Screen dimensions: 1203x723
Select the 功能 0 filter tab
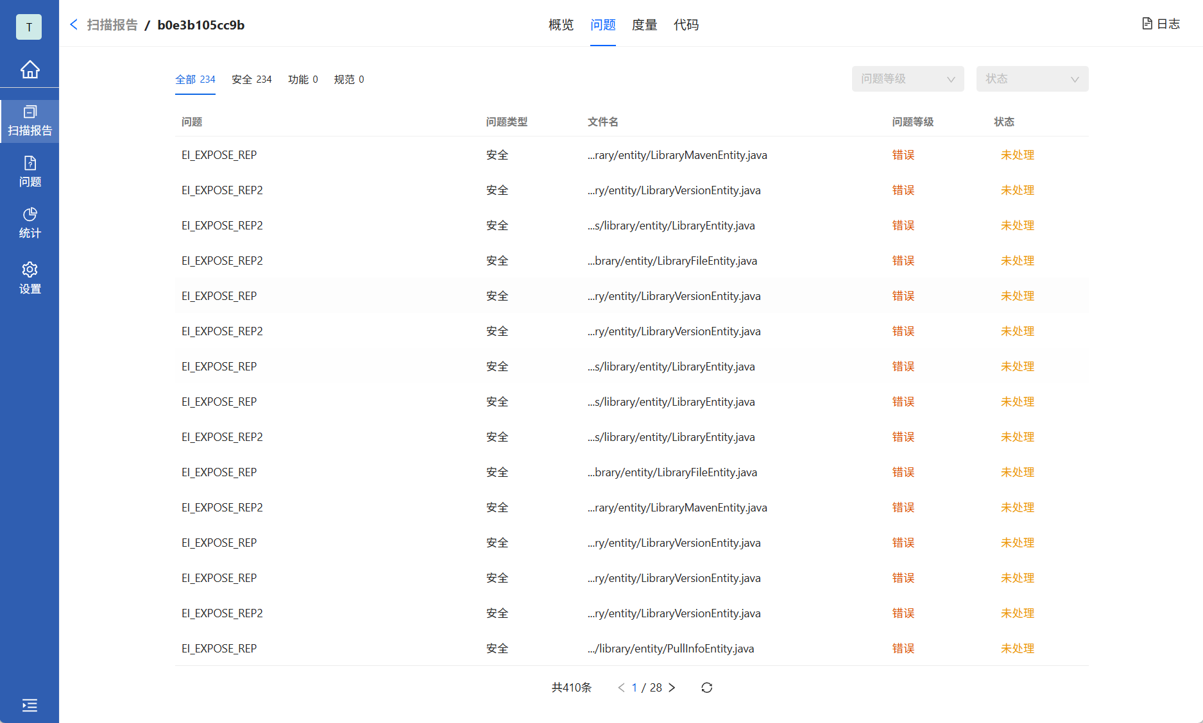pyautogui.click(x=303, y=79)
